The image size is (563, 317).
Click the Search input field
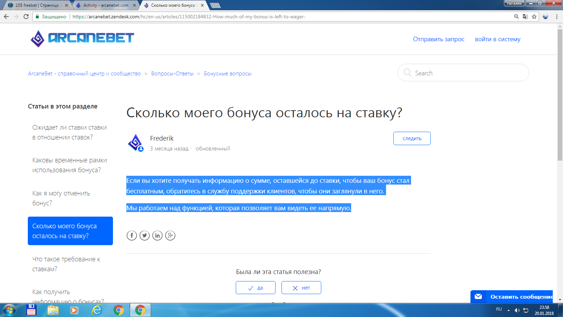pyautogui.click(x=468, y=73)
